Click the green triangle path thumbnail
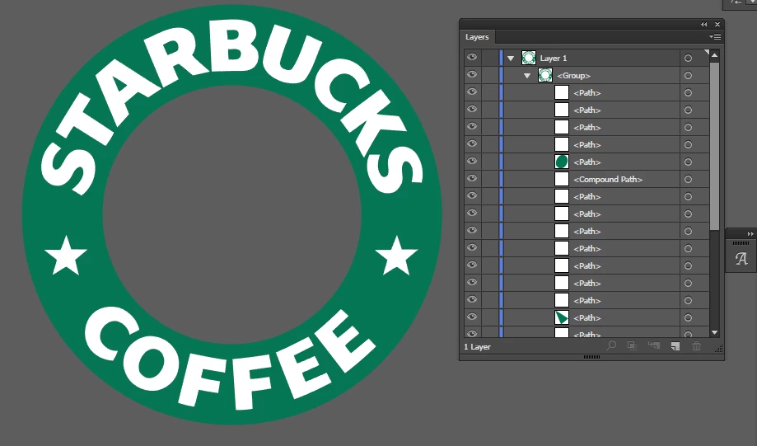This screenshot has width=757, height=446. pos(562,318)
